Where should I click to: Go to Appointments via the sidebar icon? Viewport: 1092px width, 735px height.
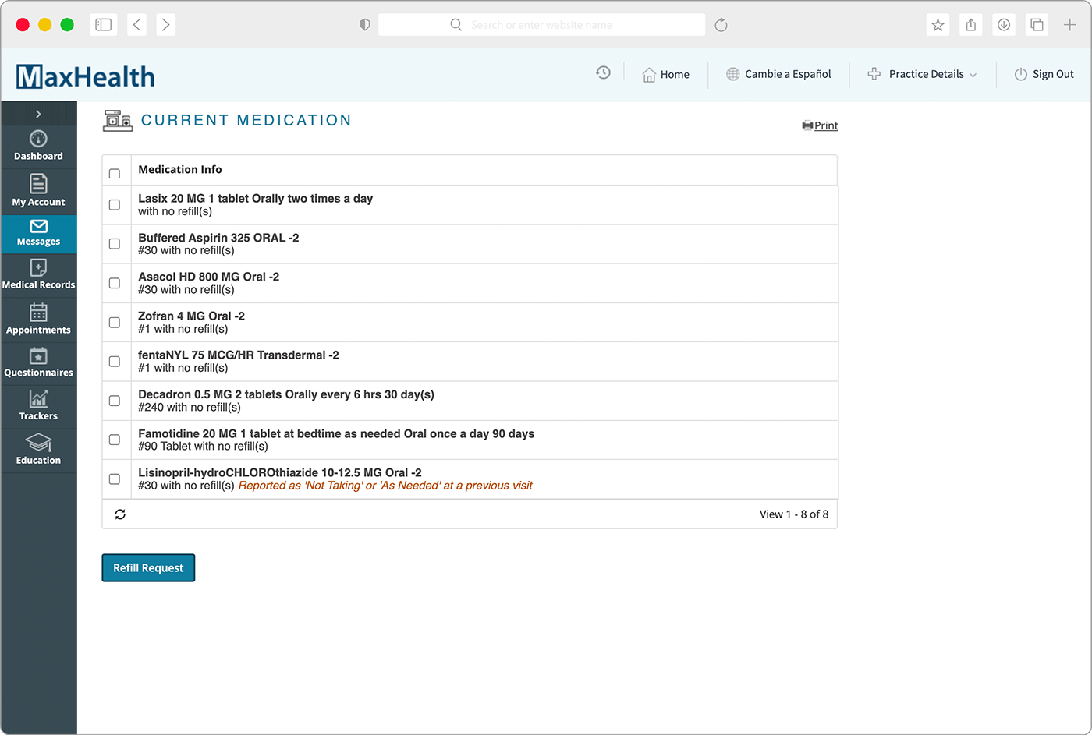click(x=38, y=319)
